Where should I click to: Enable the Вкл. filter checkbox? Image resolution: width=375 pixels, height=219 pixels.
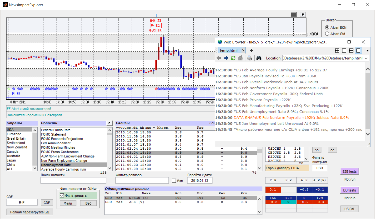tap(174, 181)
